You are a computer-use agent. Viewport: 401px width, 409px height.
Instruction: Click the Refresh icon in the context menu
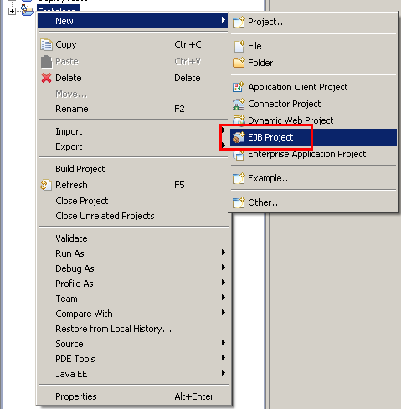[46, 185]
